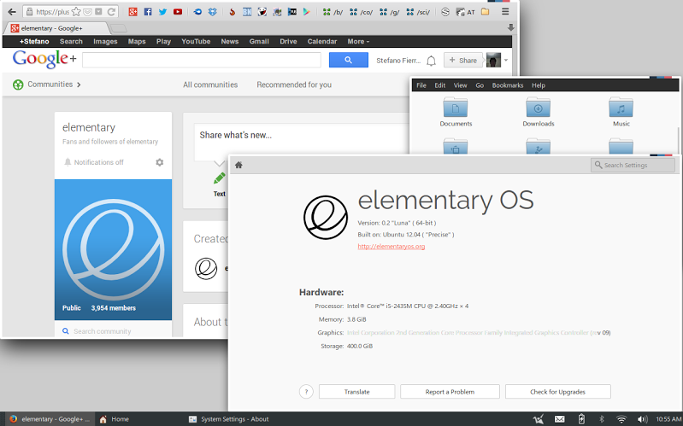
Task: Focus the Search Settings field
Action: pos(633,165)
